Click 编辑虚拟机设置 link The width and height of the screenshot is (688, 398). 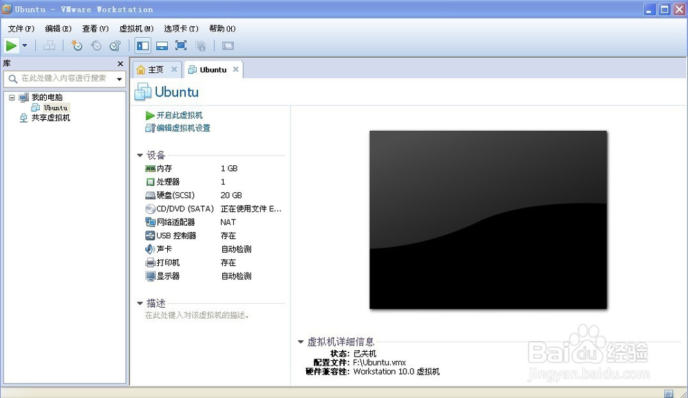(184, 128)
